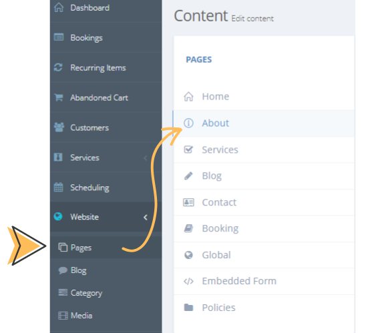This screenshot has width=368, height=333.
Task: Click the Contact card icon
Action: pyautogui.click(x=188, y=202)
